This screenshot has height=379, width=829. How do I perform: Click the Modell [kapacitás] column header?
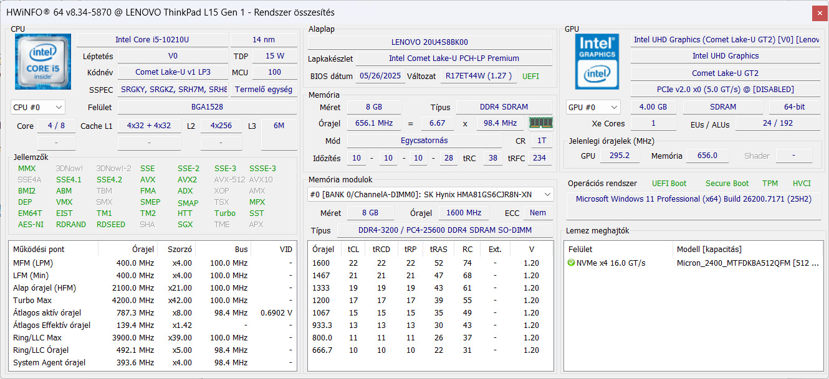[747, 250]
